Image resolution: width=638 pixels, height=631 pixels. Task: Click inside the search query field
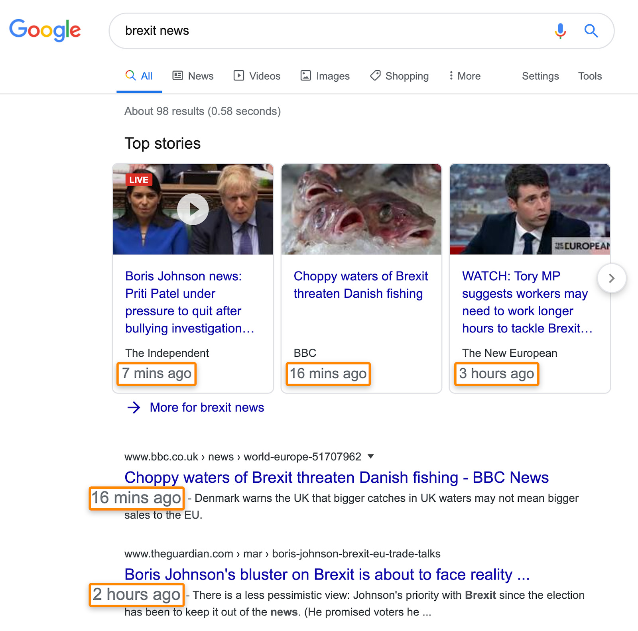click(x=279, y=31)
